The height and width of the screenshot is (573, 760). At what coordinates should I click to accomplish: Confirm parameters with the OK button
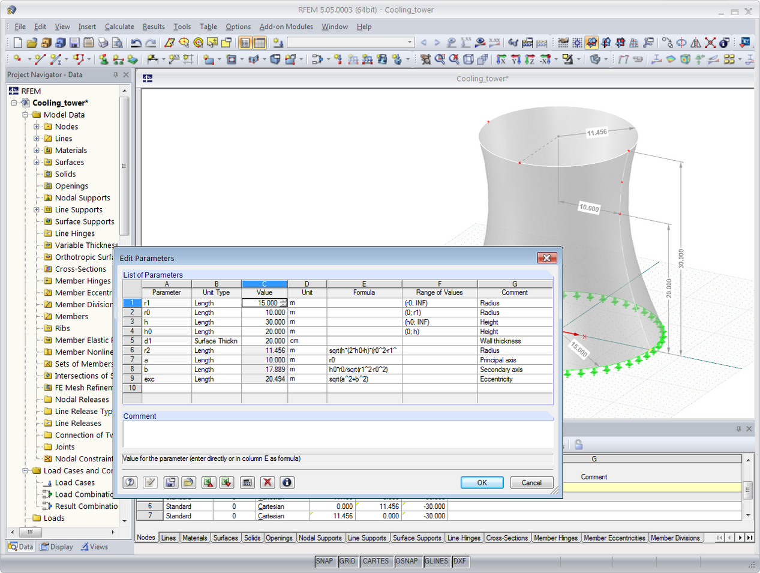pyautogui.click(x=482, y=482)
